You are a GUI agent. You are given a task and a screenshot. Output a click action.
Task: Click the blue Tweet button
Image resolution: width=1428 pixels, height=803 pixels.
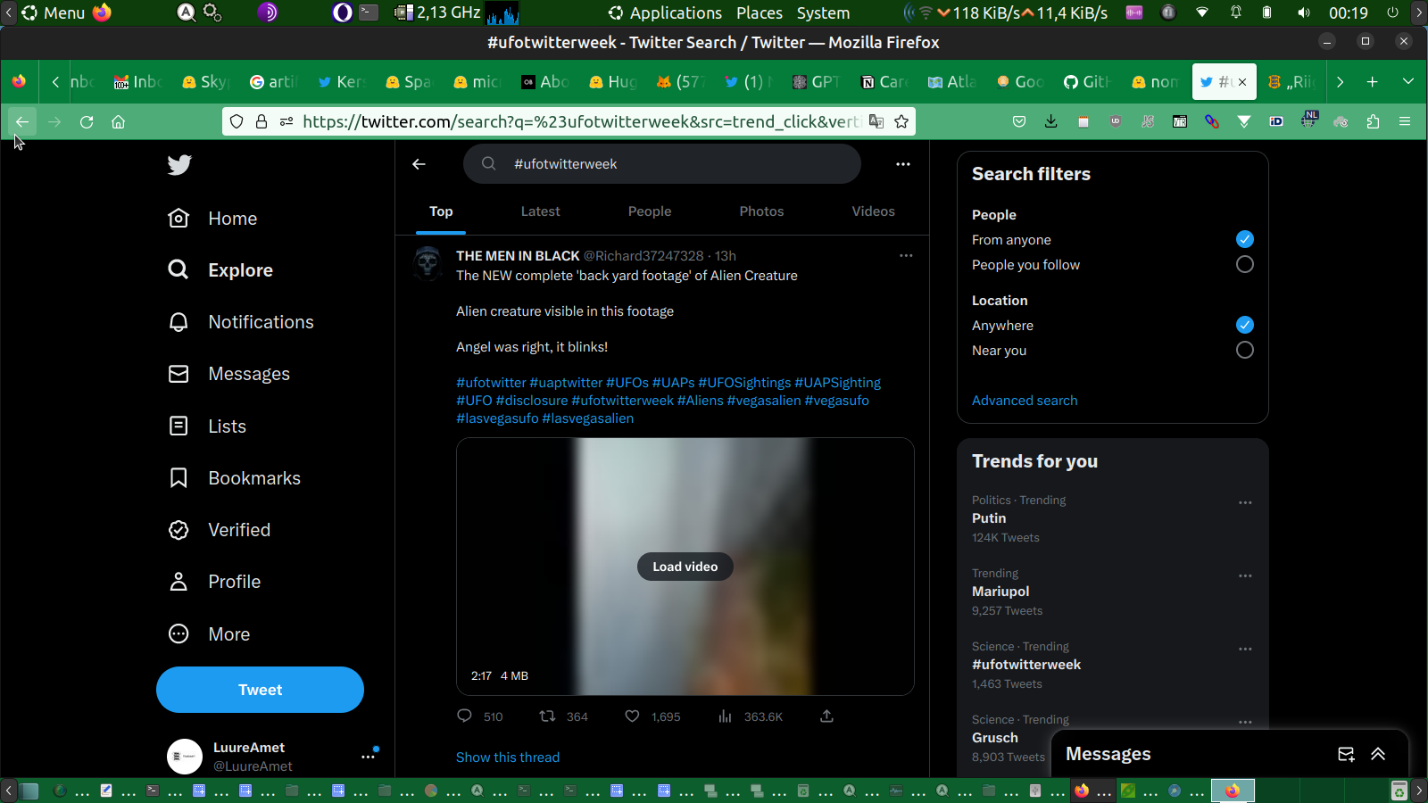pyautogui.click(x=260, y=690)
